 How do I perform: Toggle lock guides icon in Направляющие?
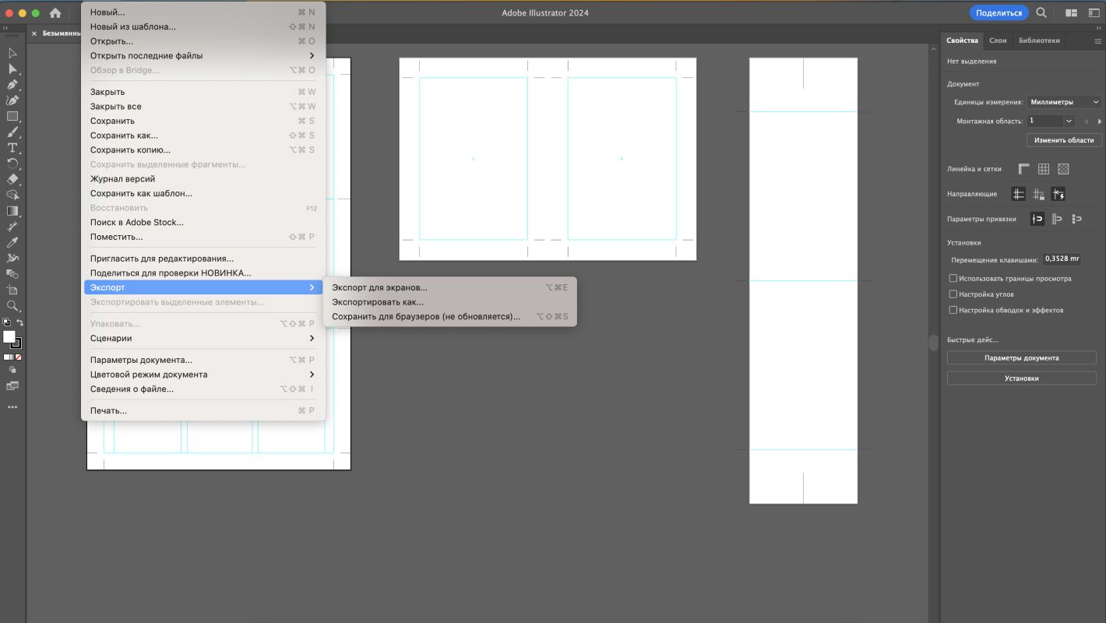[1038, 194]
